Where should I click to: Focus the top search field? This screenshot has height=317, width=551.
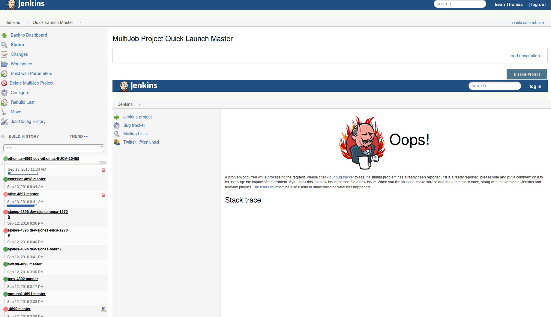pos(460,4)
